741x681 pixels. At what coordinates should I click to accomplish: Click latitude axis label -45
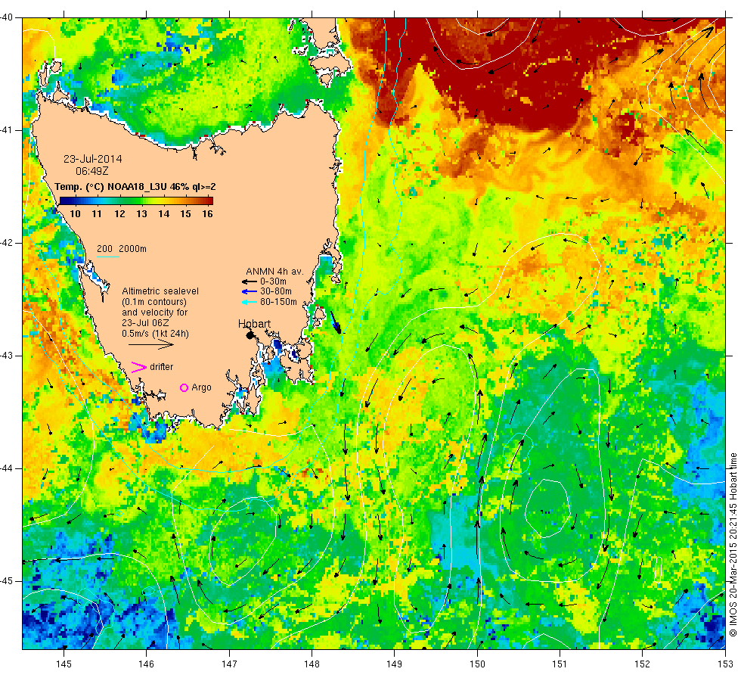(x=7, y=581)
